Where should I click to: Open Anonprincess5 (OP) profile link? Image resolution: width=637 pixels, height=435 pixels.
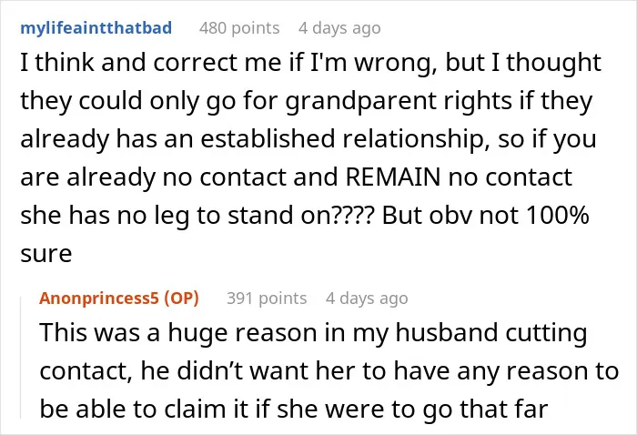tap(119, 298)
